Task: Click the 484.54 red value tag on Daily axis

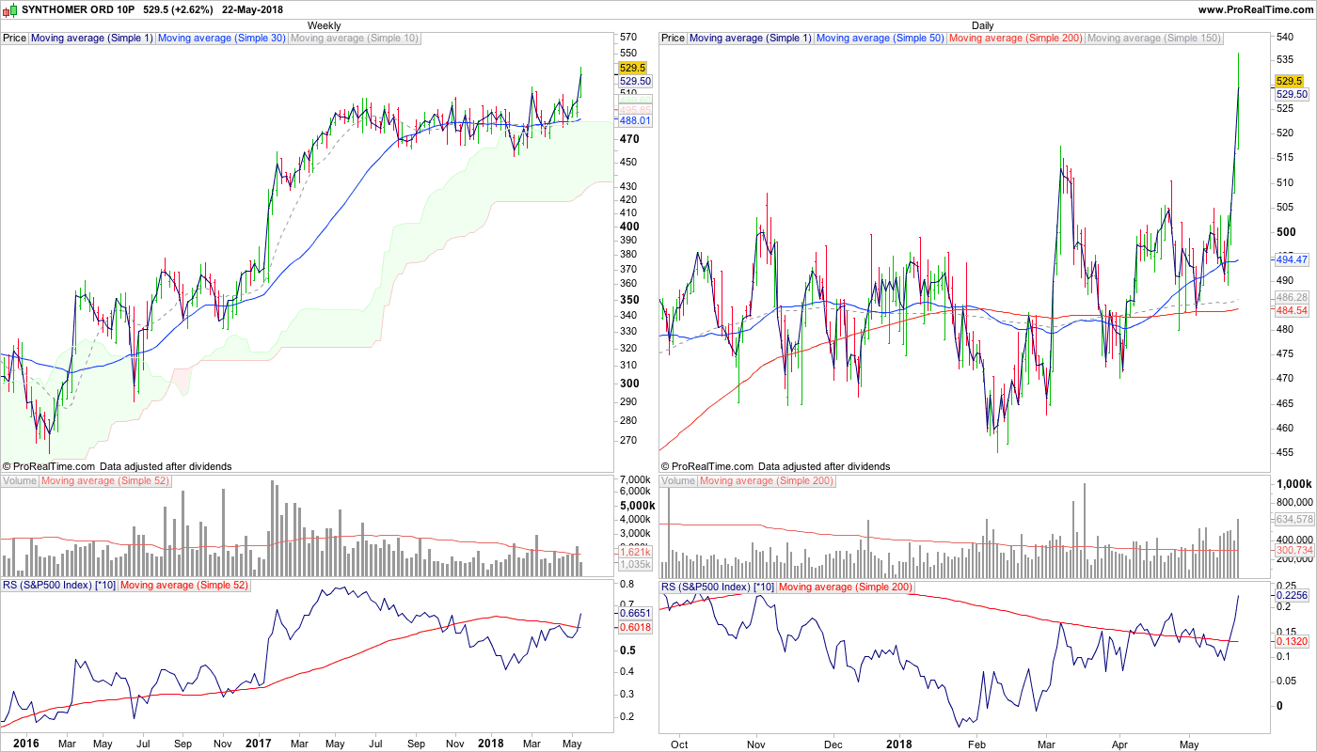Action: tap(1292, 310)
